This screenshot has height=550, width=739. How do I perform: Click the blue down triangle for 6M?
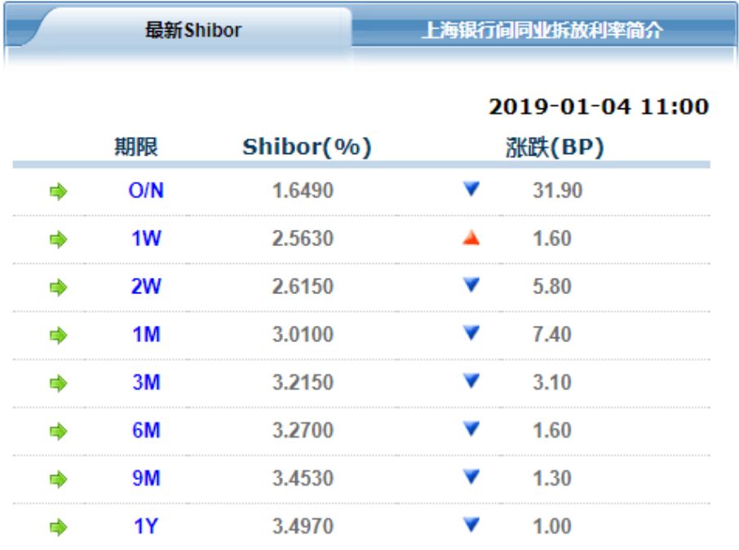coord(471,429)
